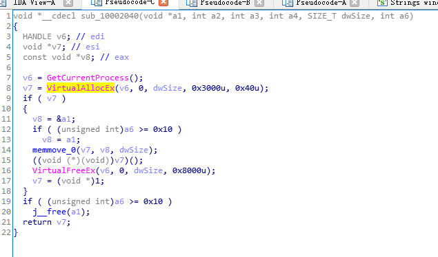Screen dimensions: 438x257
Task: Click the Pseudocode-B tab document icon
Action: coord(192,3)
